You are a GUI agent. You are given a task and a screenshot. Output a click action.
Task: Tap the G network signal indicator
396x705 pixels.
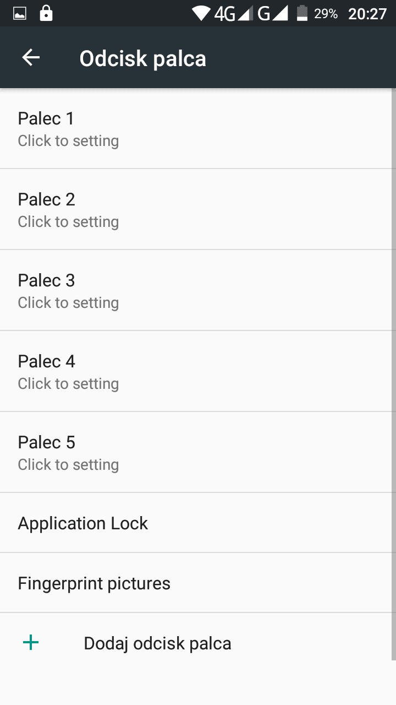point(273,14)
